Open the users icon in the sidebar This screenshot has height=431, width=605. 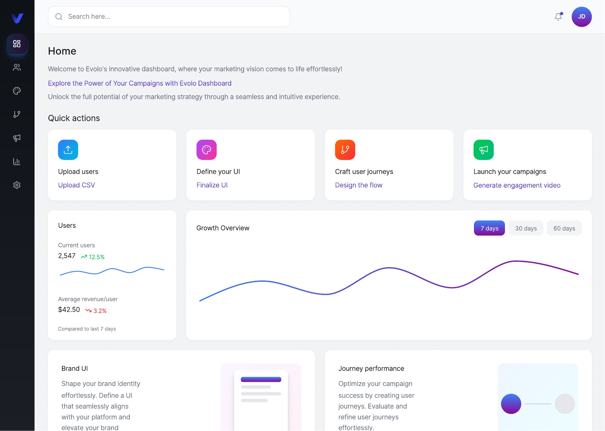tap(17, 67)
